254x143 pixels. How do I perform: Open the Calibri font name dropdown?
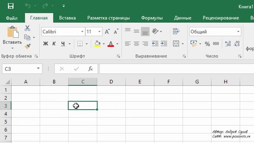(x=82, y=32)
